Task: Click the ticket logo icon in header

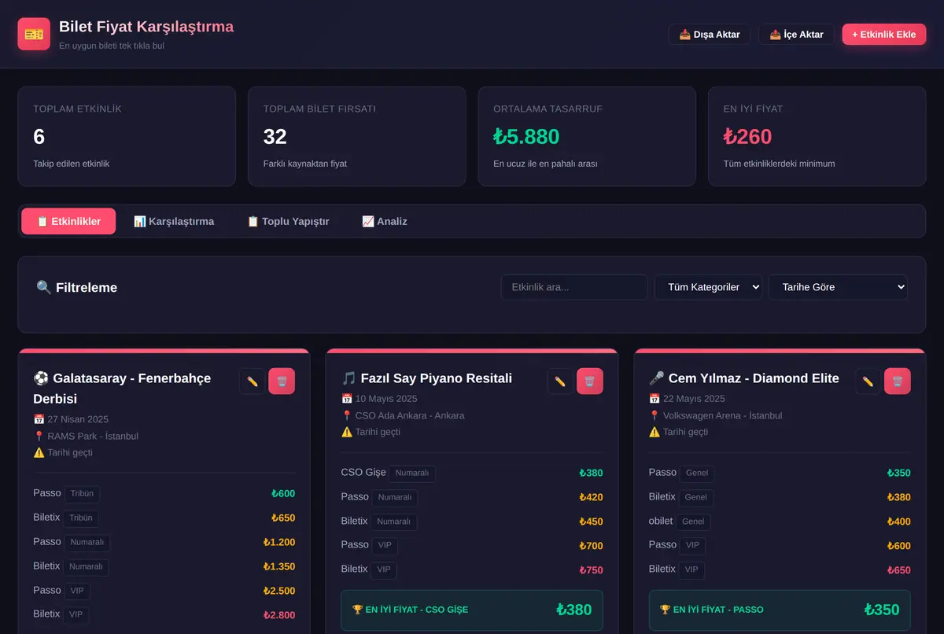Action: point(34,34)
